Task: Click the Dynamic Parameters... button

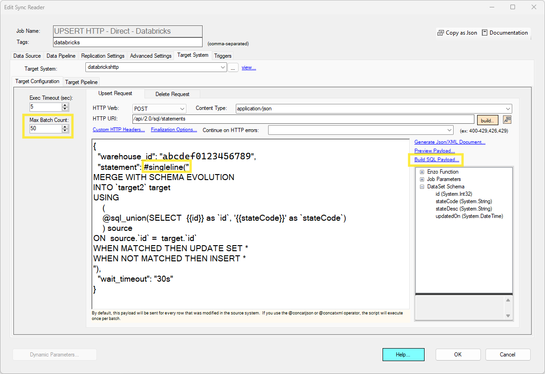Action: tap(54, 355)
